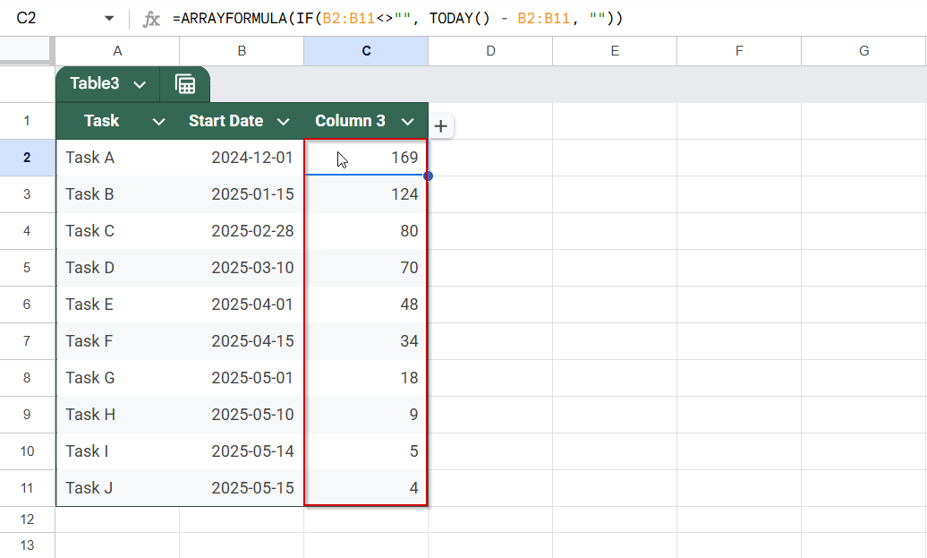Select cell Task F
Screen dimensions: 927x558
click(x=117, y=341)
